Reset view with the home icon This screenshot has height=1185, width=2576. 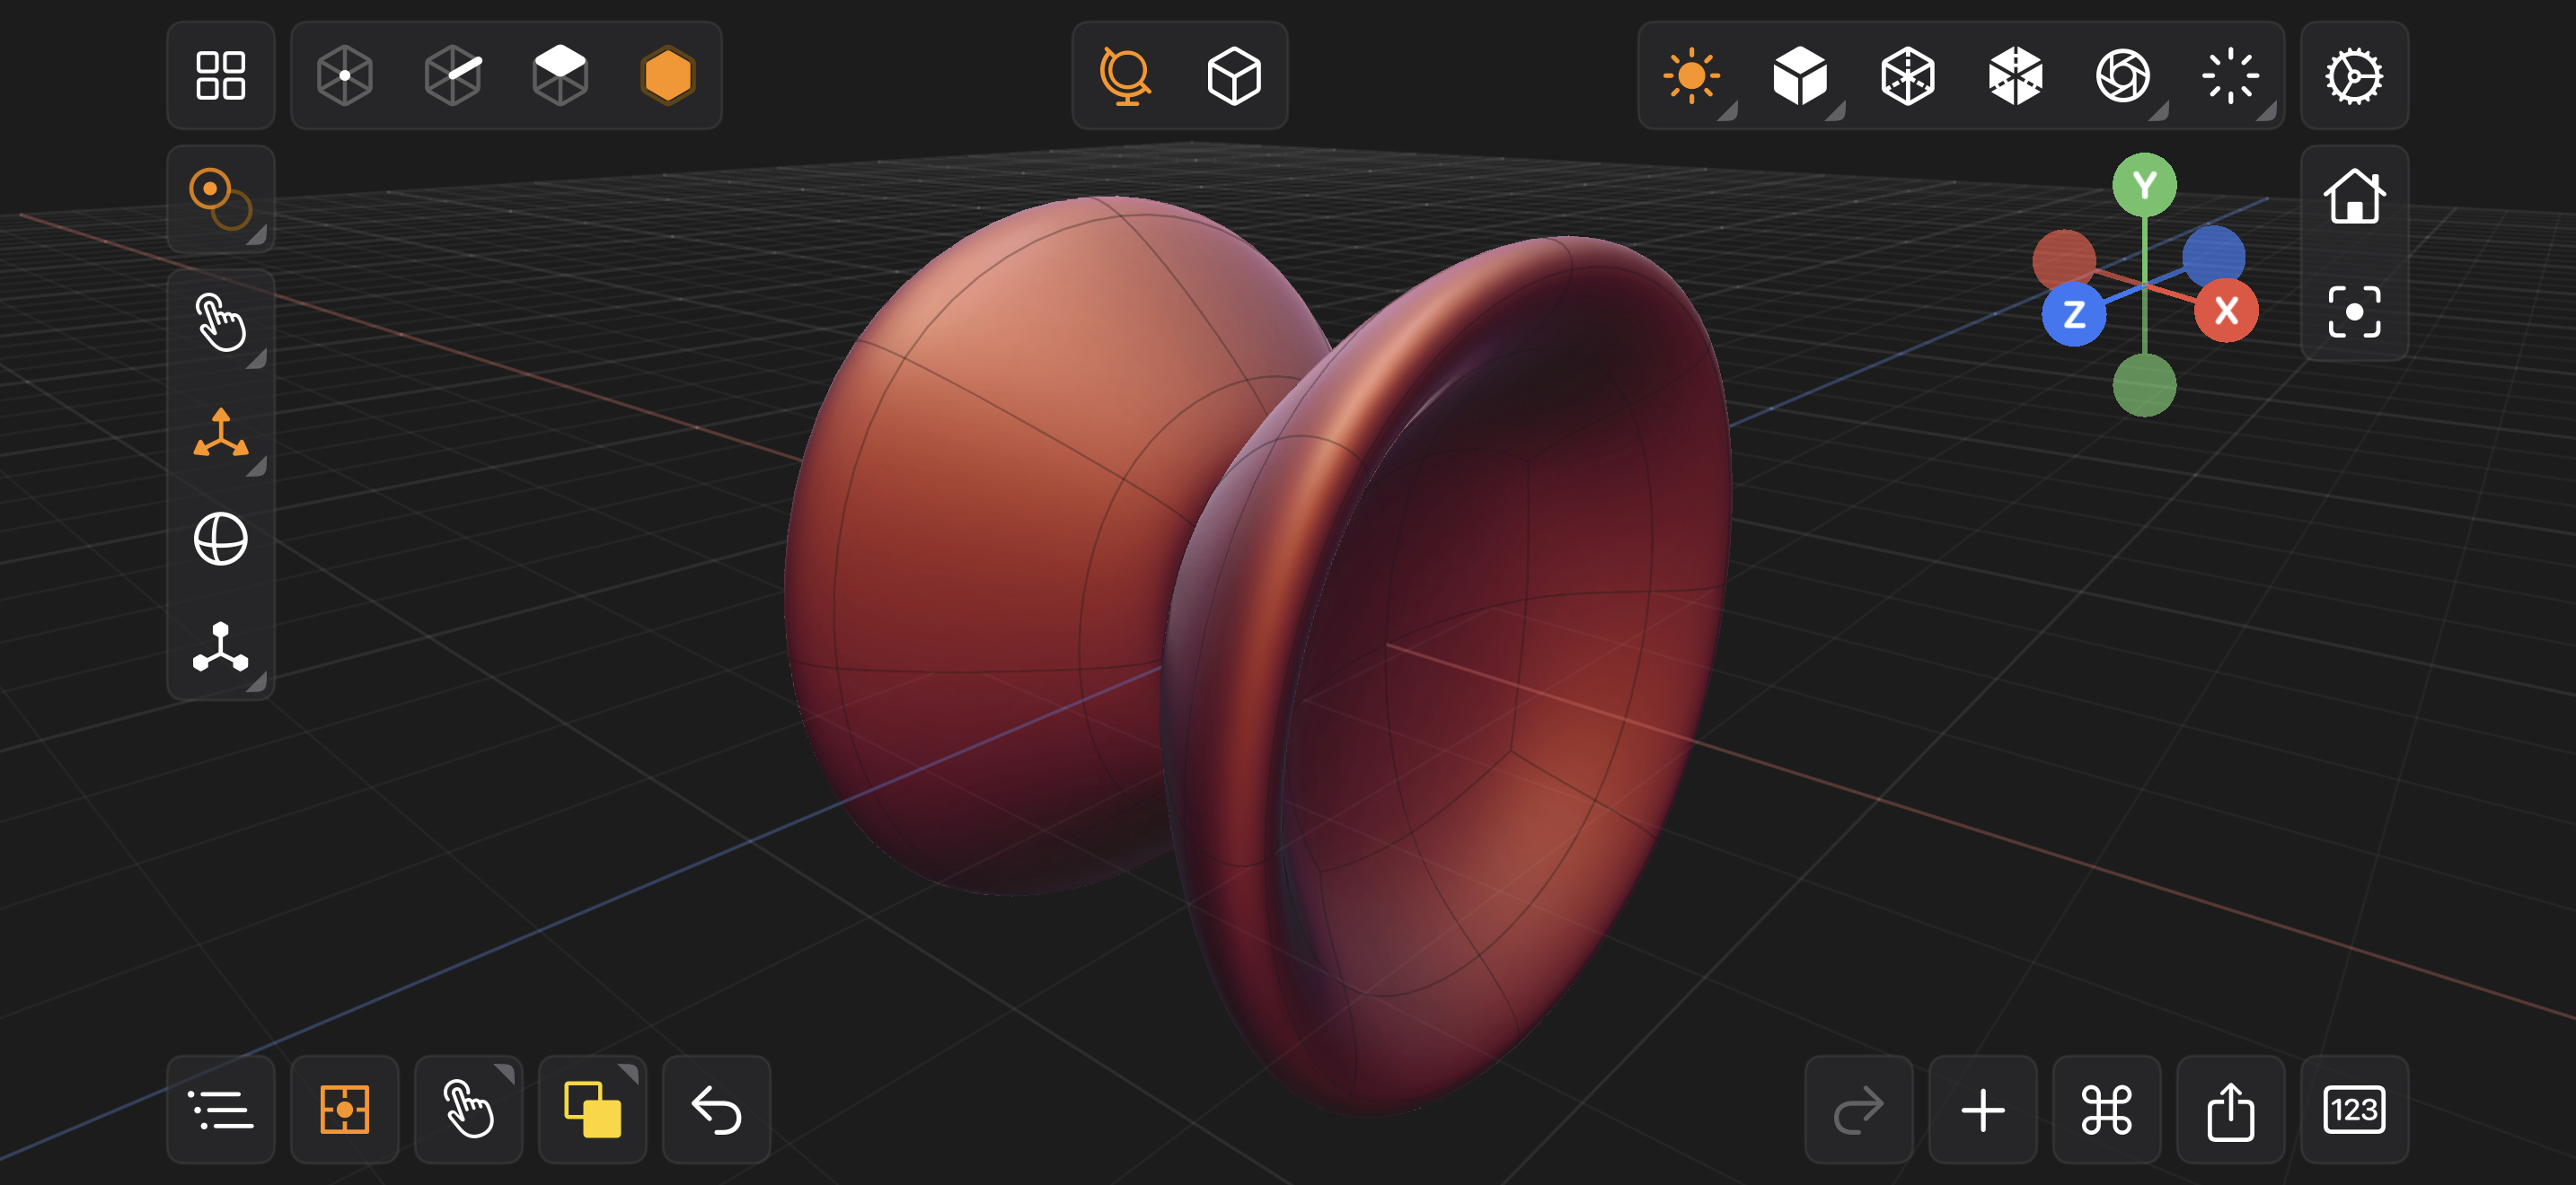(x=2353, y=196)
